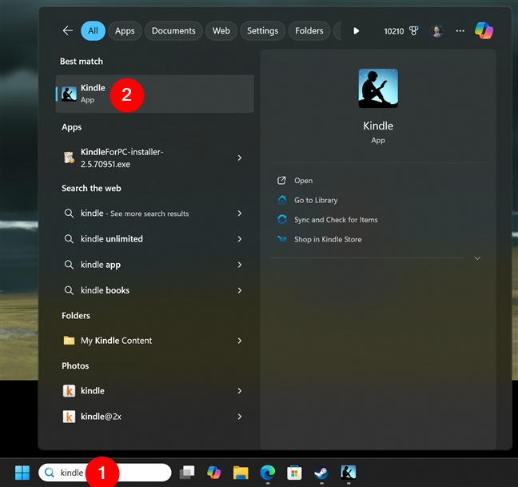518x487 pixels.
Task: Click Sync and Check for Items
Action: tap(336, 220)
